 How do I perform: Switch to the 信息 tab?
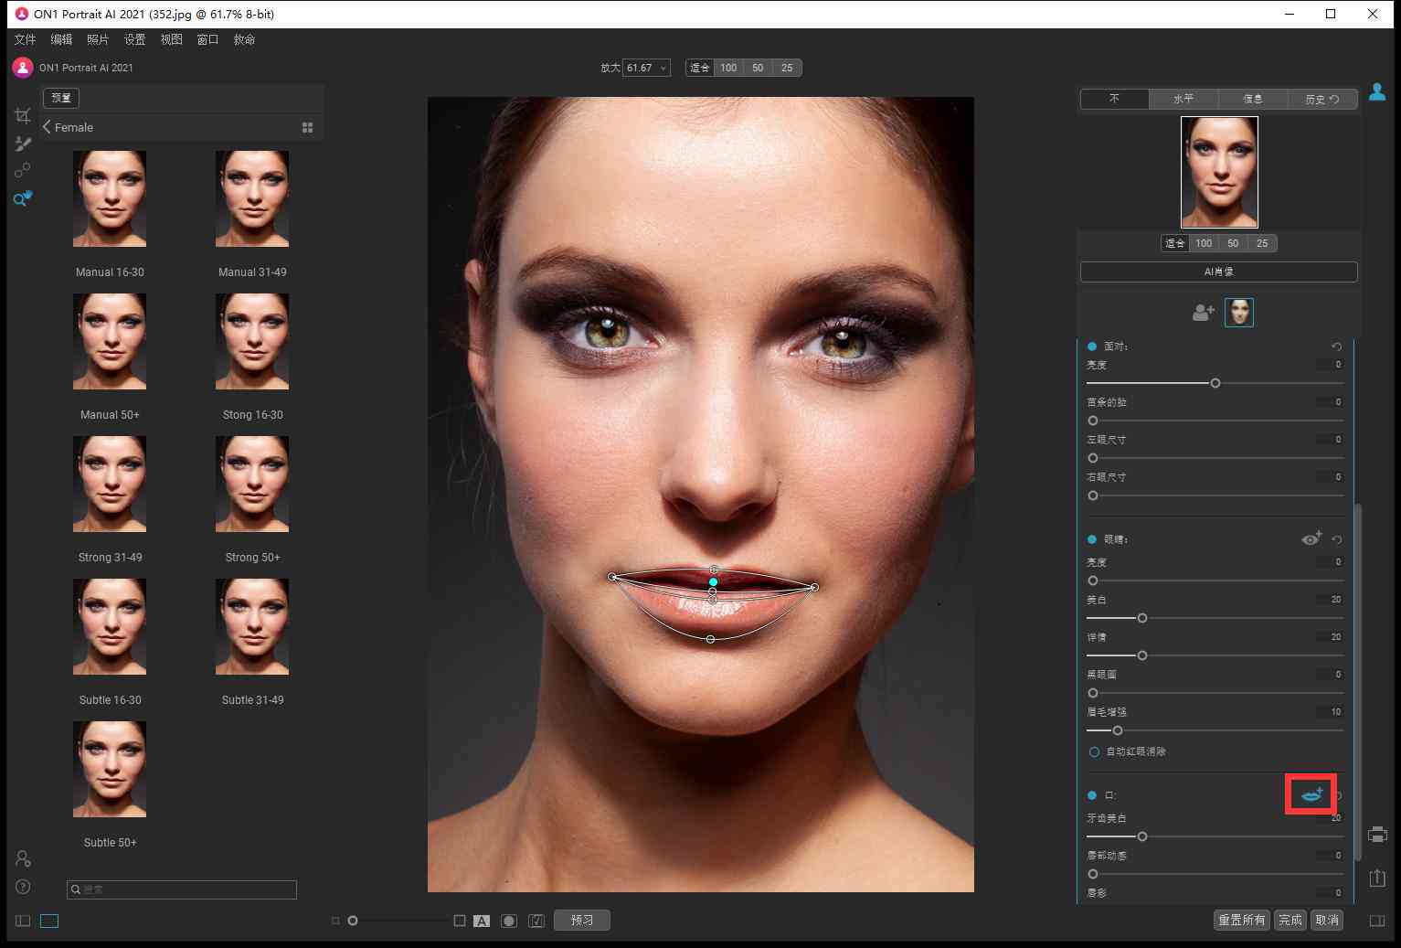(x=1253, y=99)
